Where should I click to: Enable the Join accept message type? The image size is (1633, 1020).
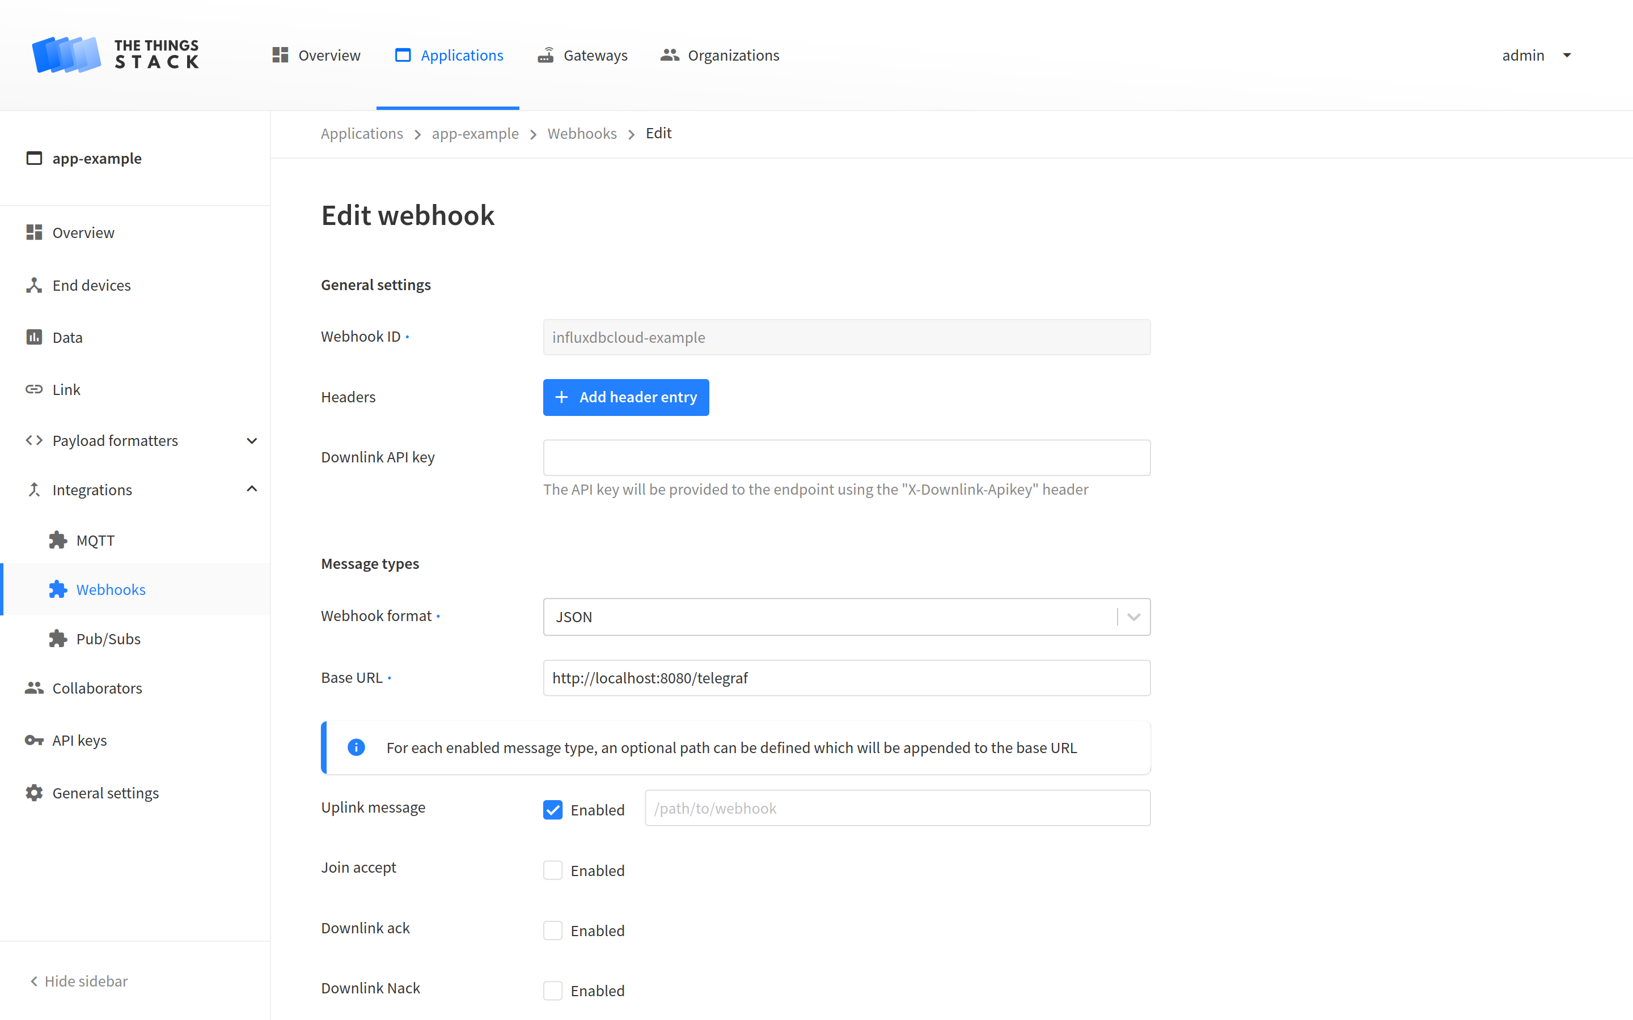(553, 870)
